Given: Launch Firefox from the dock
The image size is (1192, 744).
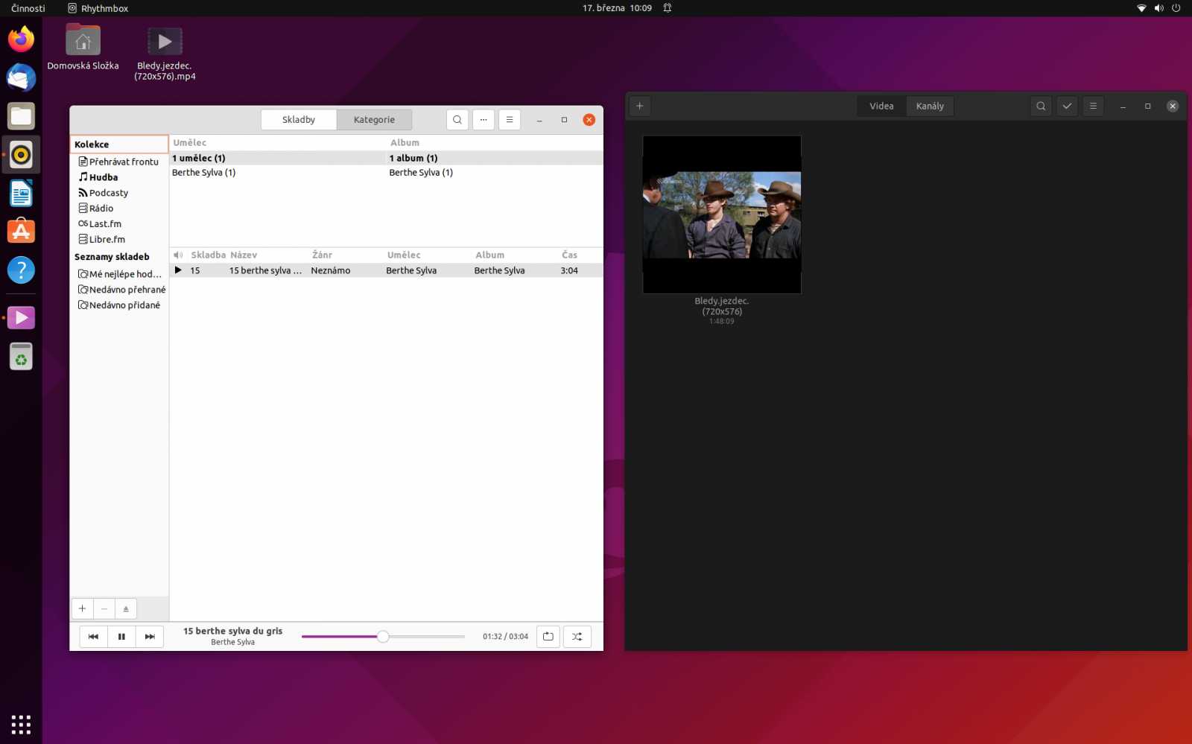Looking at the screenshot, I should 21,39.
